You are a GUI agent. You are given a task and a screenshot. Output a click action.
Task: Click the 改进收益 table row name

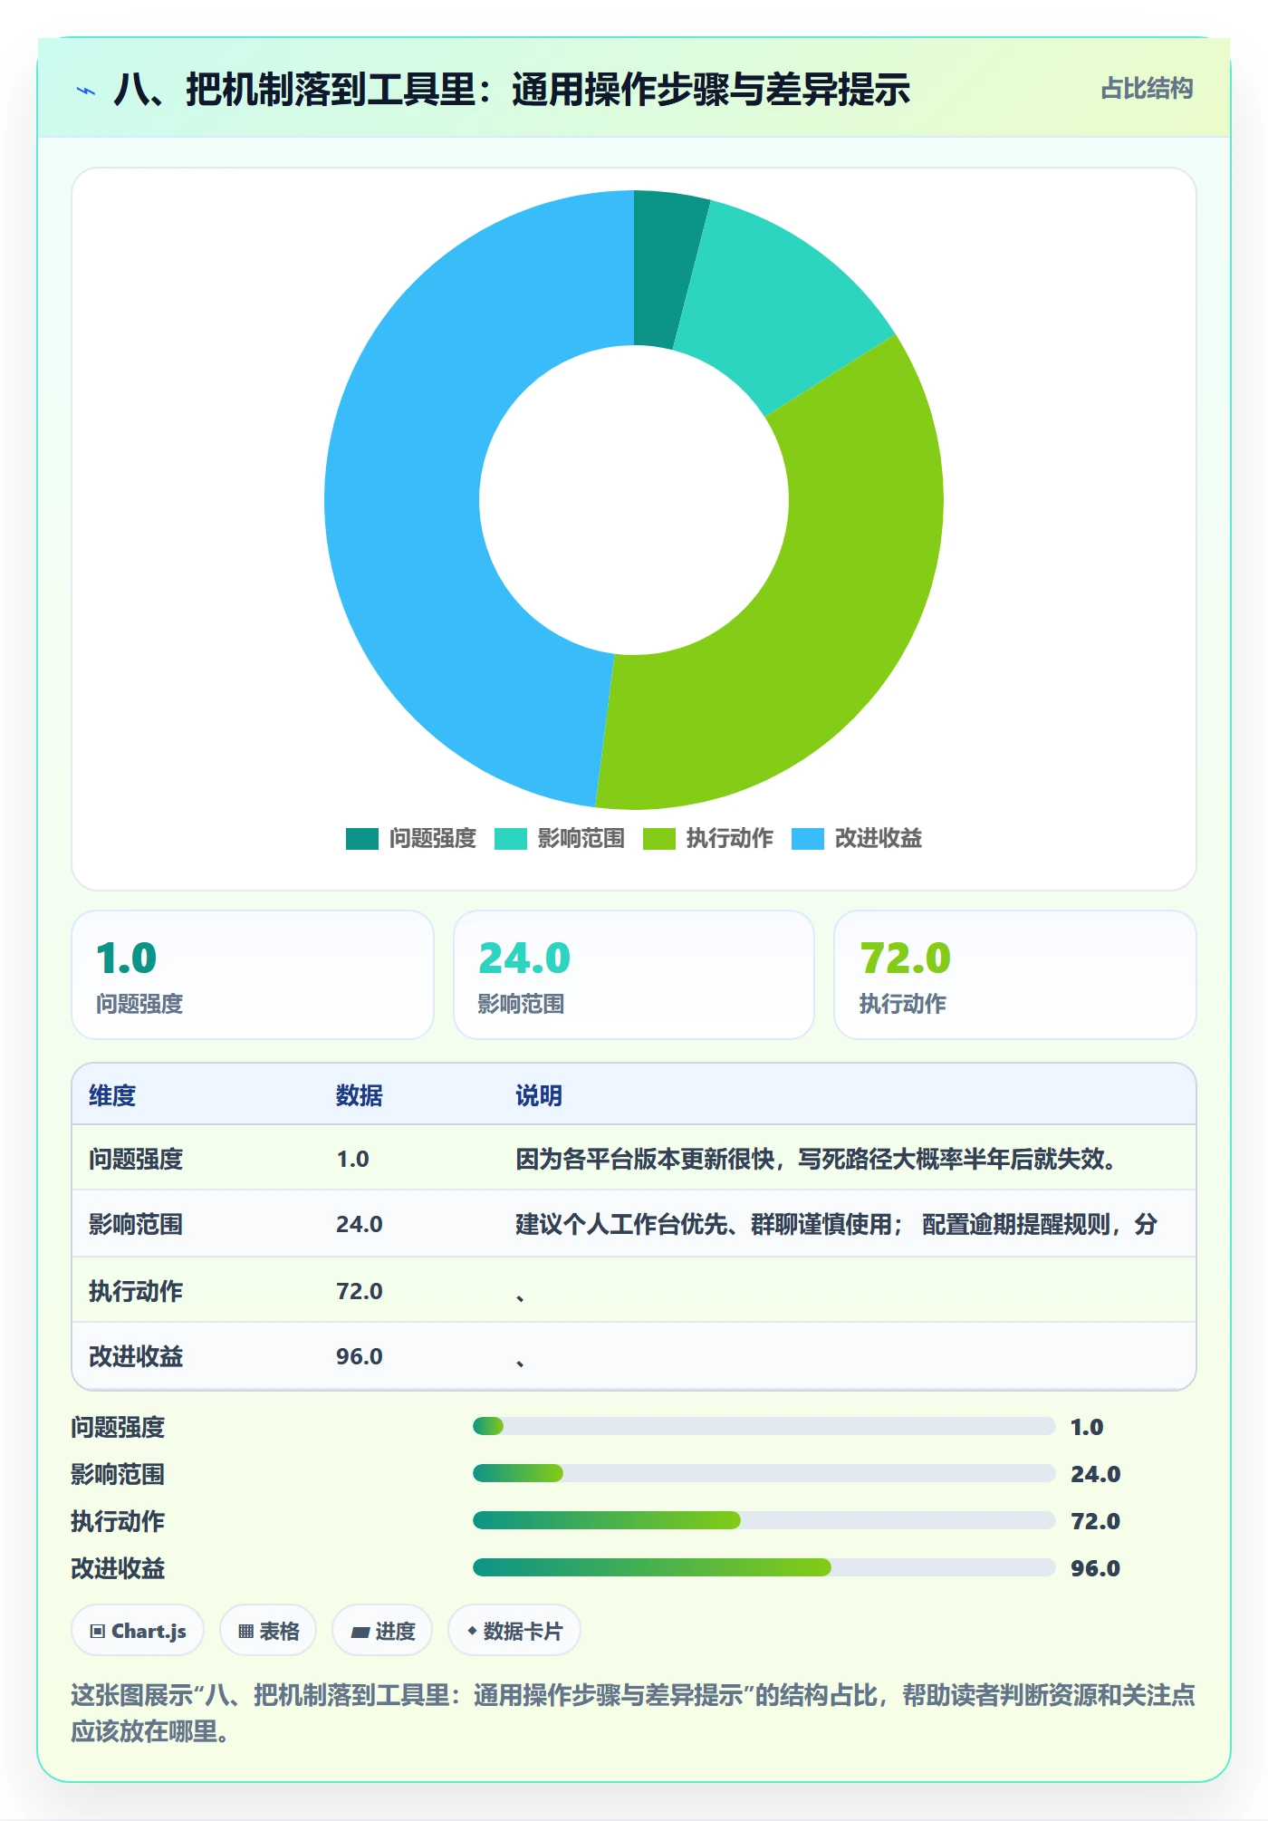pos(136,1356)
